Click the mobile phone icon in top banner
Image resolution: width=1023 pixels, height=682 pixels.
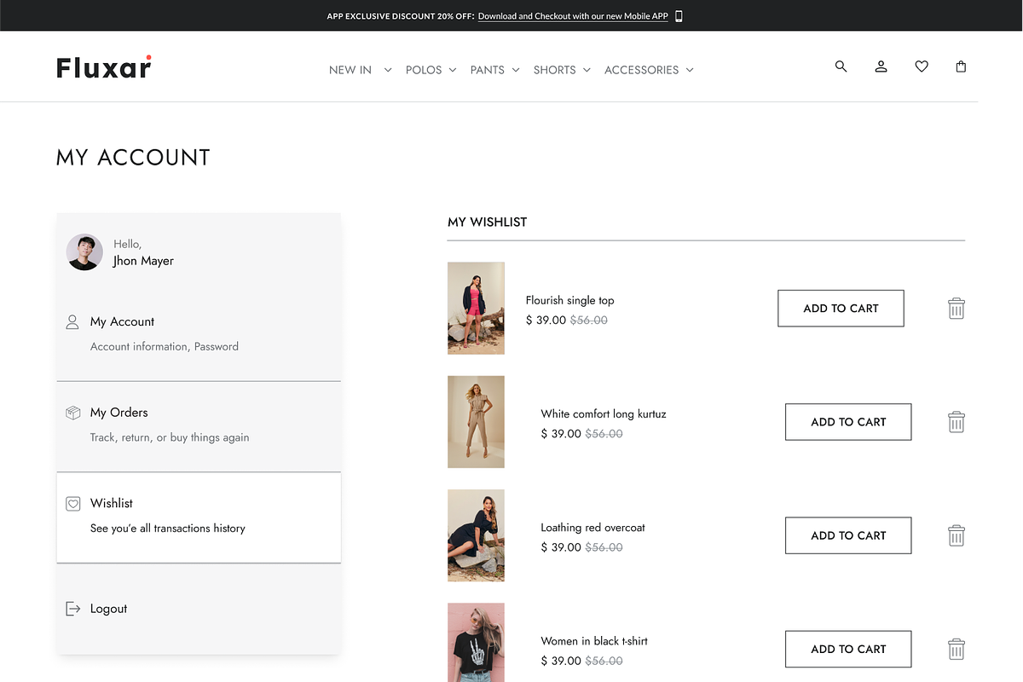point(679,16)
